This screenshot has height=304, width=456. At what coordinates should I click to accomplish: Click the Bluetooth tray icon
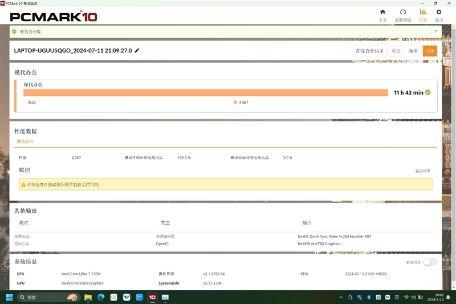(x=369, y=297)
